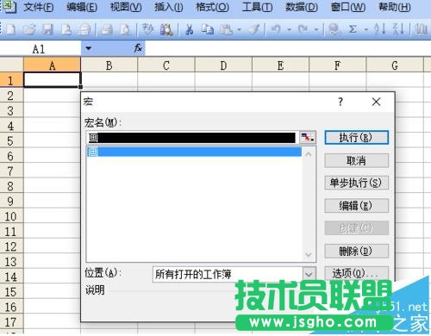Image resolution: width=431 pixels, height=336 pixels.
Task: Click the Excel workbook icon beside 文件 menu
Action: (9, 6)
